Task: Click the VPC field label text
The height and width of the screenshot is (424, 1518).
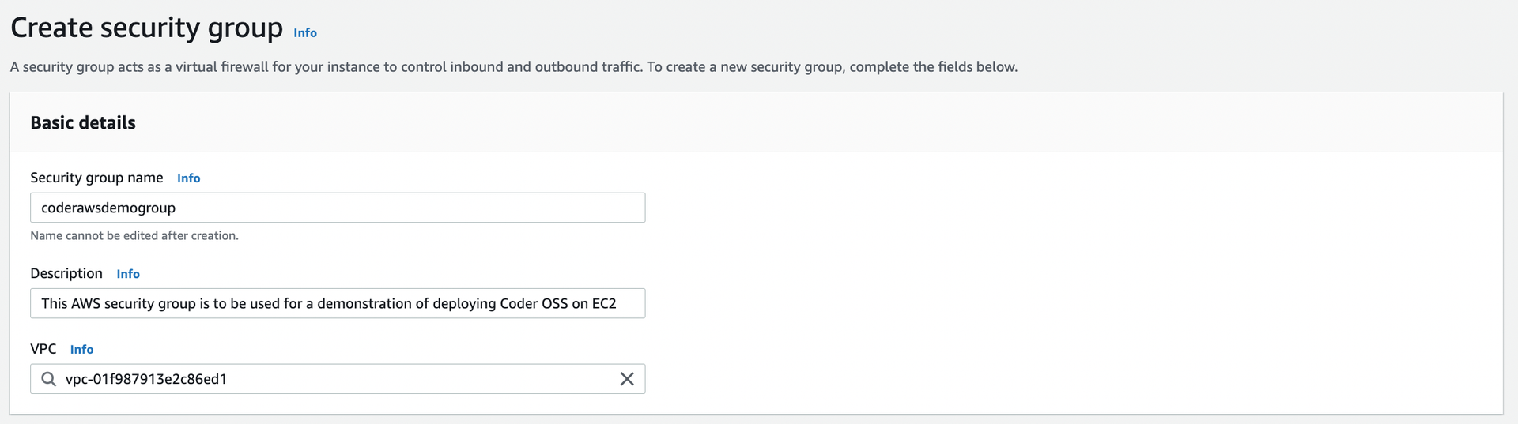Action: click(43, 348)
